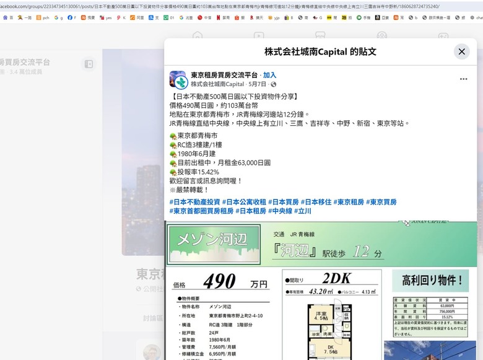Open the 東京租房買房交流平台 group name link
The height and width of the screenshot is (360, 483).
[224, 75]
